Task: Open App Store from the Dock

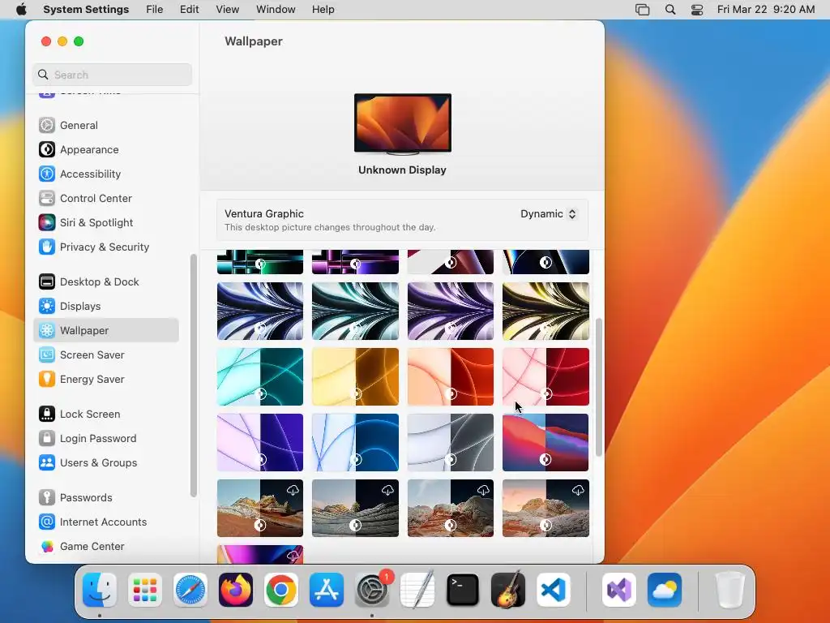Action: tap(327, 590)
